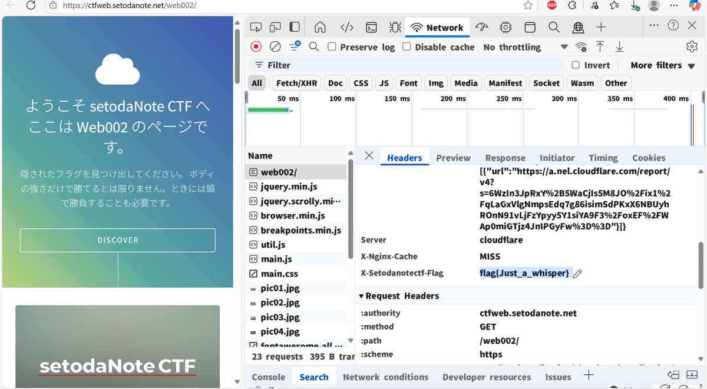707x389 pixels.
Task: Open DevTools settings gear
Action: (x=691, y=46)
